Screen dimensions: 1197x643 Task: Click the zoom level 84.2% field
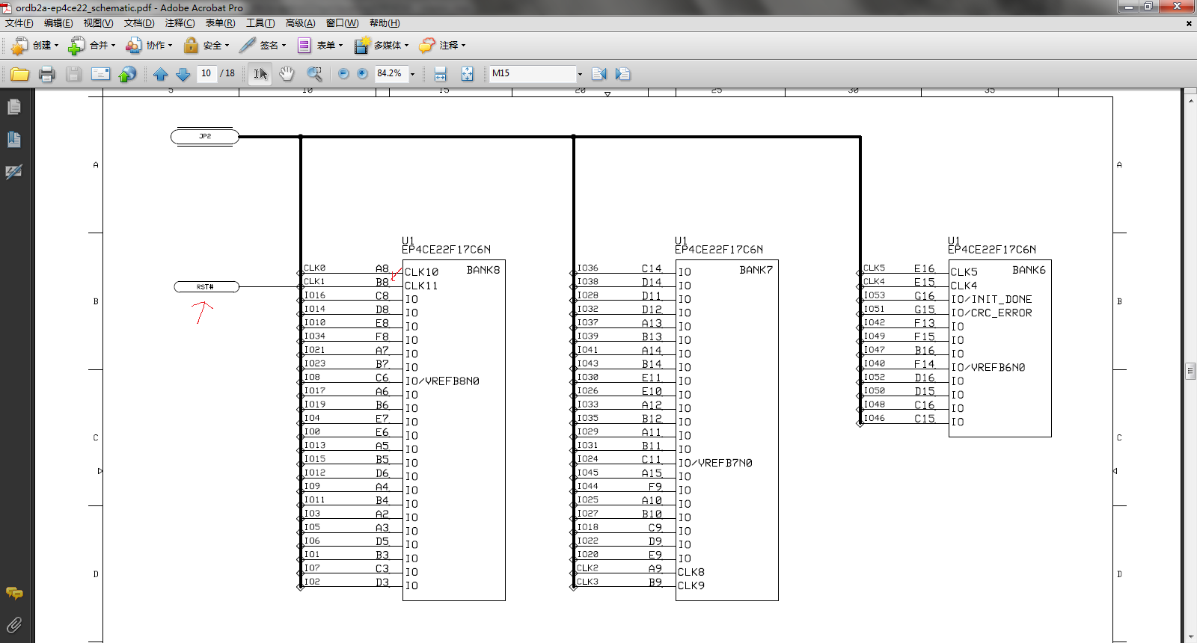[x=391, y=73]
